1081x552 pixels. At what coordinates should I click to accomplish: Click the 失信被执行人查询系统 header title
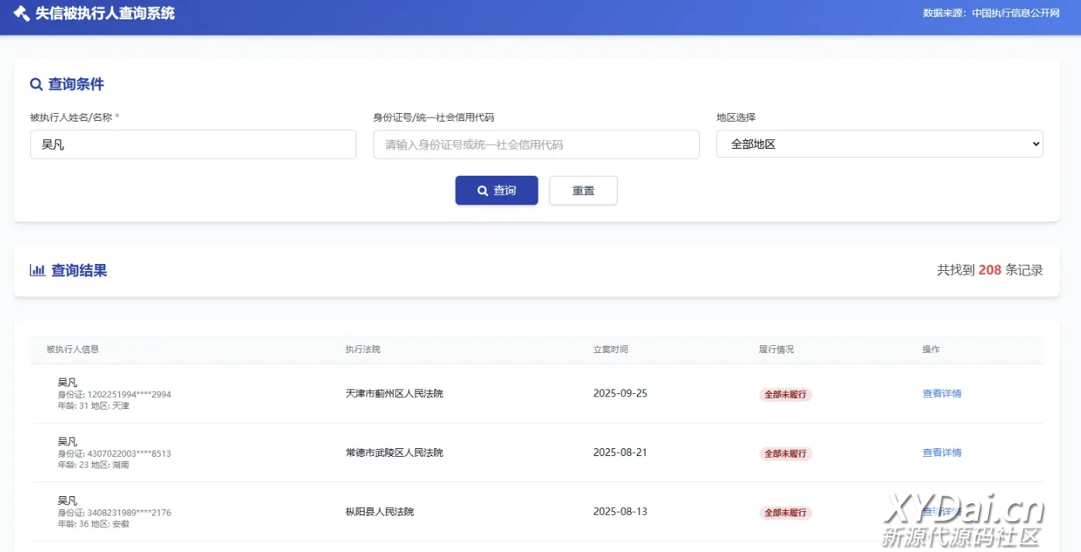pyautogui.click(x=105, y=14)
